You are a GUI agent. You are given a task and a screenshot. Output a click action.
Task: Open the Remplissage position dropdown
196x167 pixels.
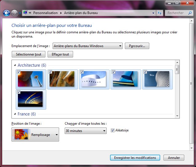[x=35, y=134]
